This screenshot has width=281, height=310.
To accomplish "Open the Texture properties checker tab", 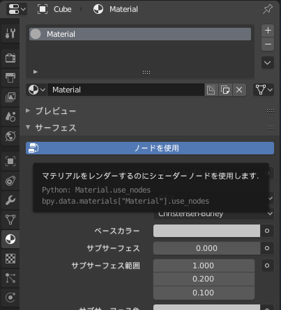I will point(10,259).
